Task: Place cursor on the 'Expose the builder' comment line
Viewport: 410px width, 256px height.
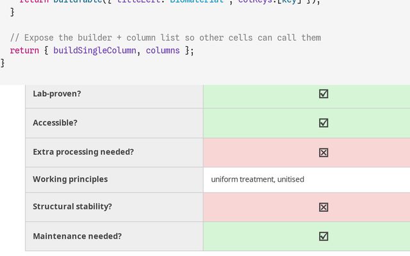Action: coord(165,37)
